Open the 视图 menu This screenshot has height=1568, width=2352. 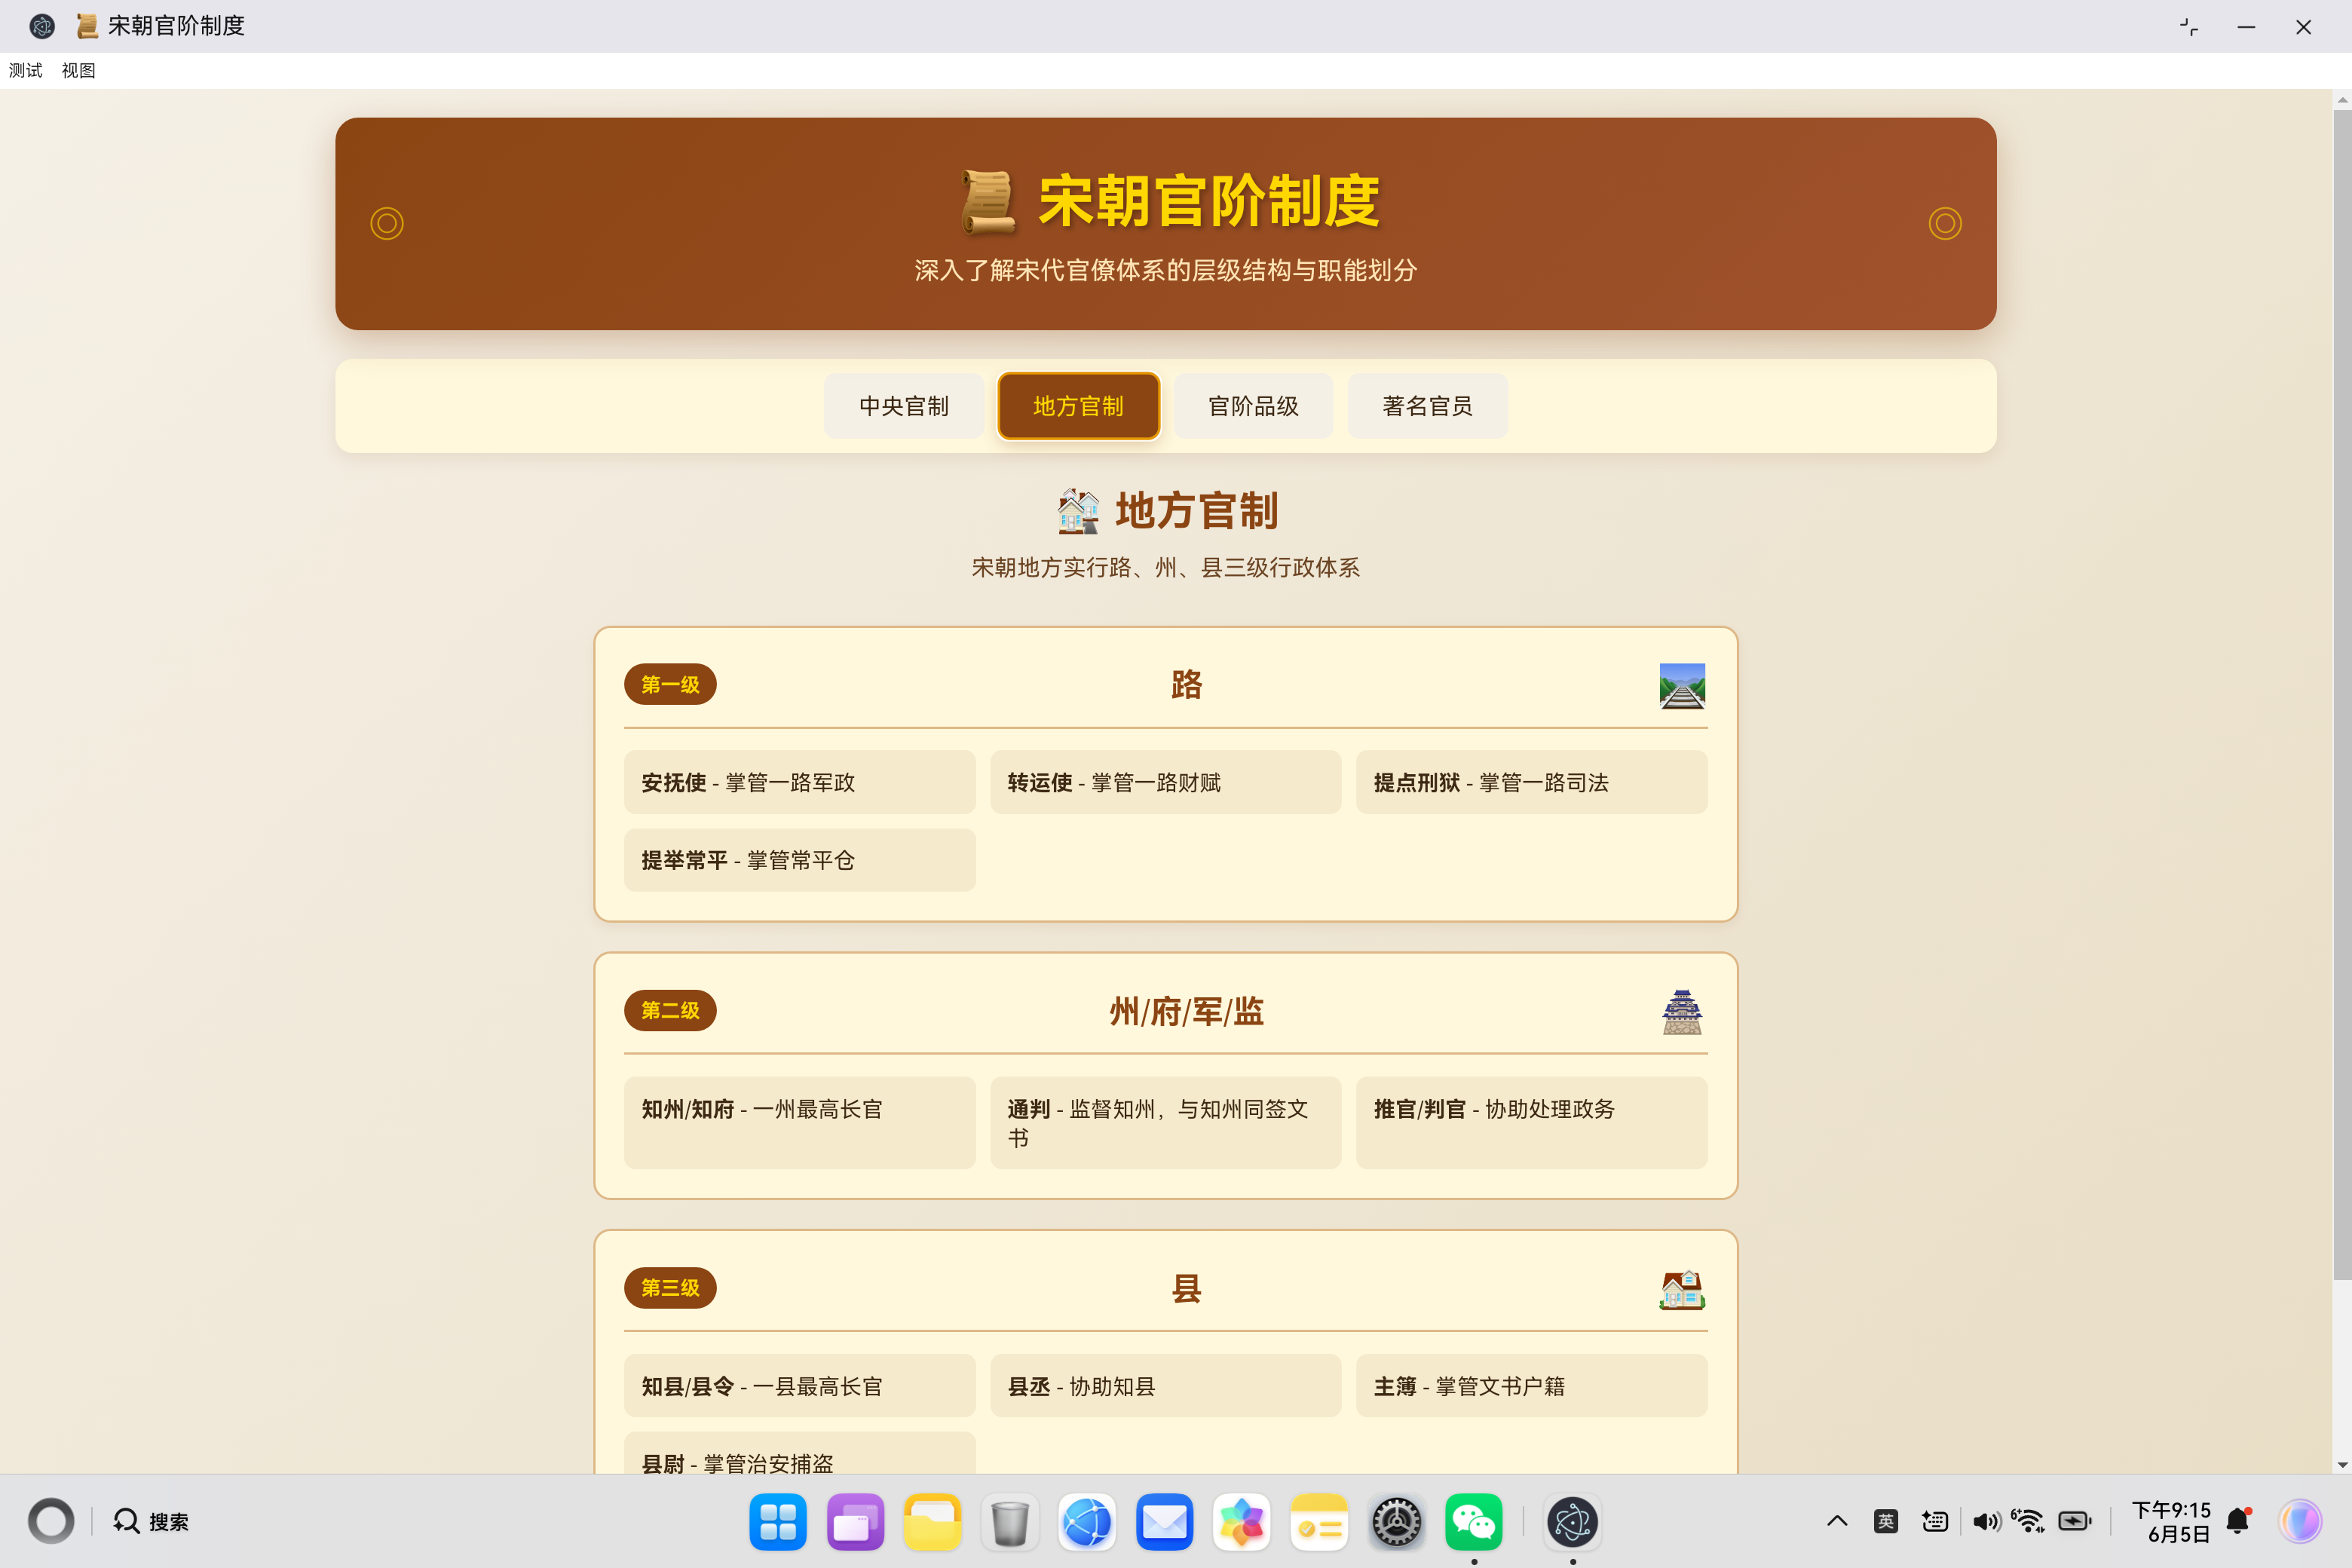click(x=78, y=70)
